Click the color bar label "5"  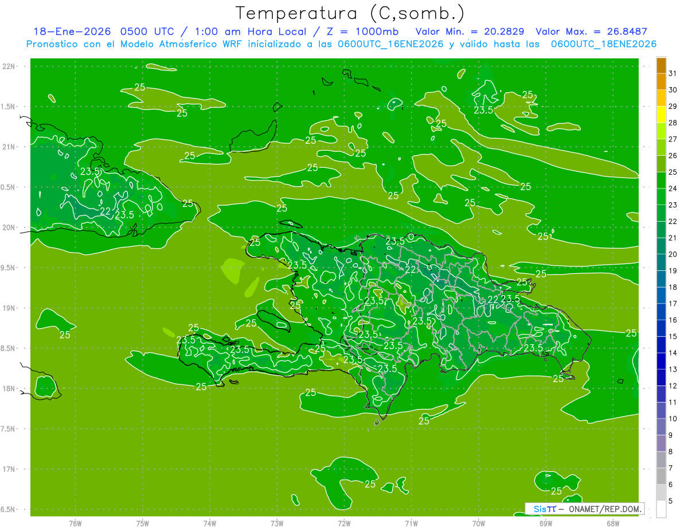pyautogui.click(x=671, y=501)
